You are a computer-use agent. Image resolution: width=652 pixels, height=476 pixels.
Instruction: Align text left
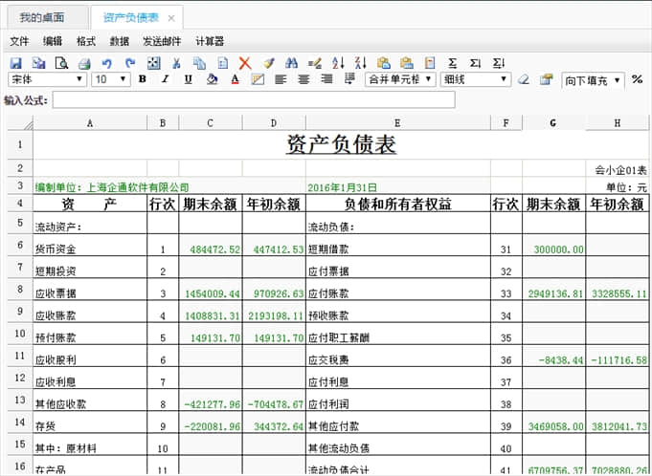(281, 78)
